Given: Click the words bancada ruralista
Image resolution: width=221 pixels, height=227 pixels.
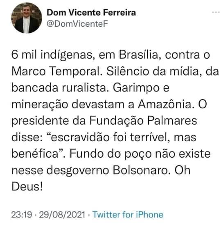Looking at the screenshot, I should (60, 87).
